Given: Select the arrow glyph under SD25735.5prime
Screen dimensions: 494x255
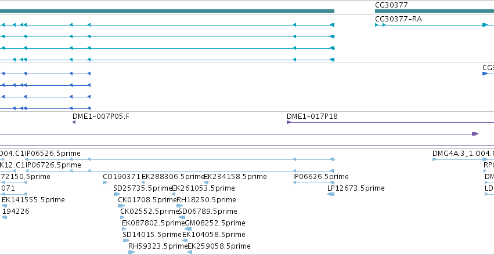Looking at the screenshot, I should pyautogui.click(x=117, y=194).
